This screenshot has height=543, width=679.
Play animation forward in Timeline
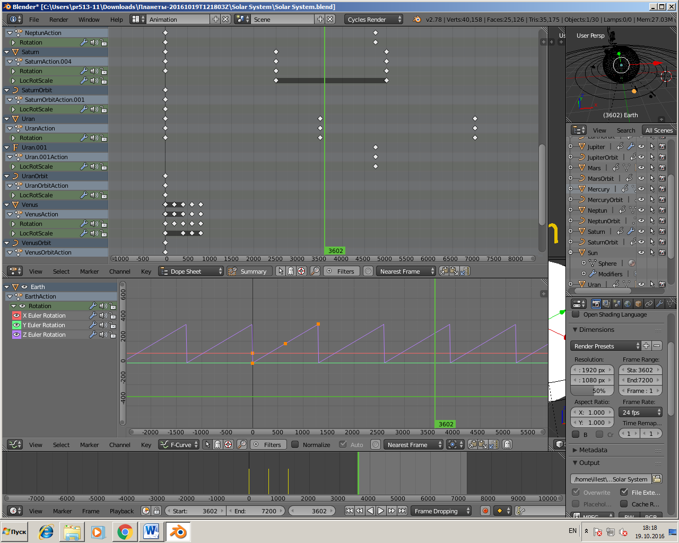381,511
